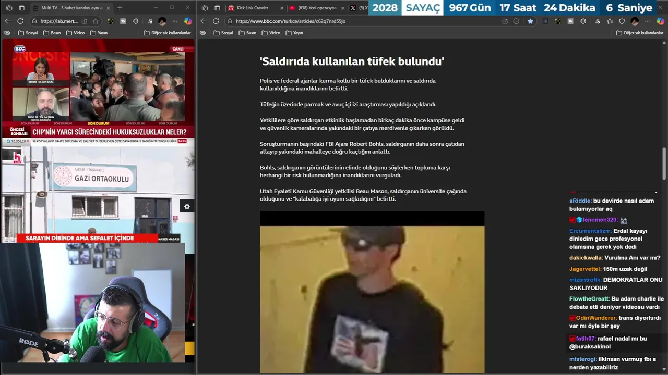Open settings gear on Gazi Ortaokulu stream
Viewport: 668px width, 375px height.
(187, 207)
